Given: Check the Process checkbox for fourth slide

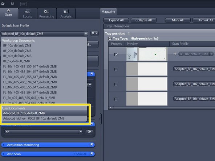Looking at the screenshot, I should click(116, 99).
